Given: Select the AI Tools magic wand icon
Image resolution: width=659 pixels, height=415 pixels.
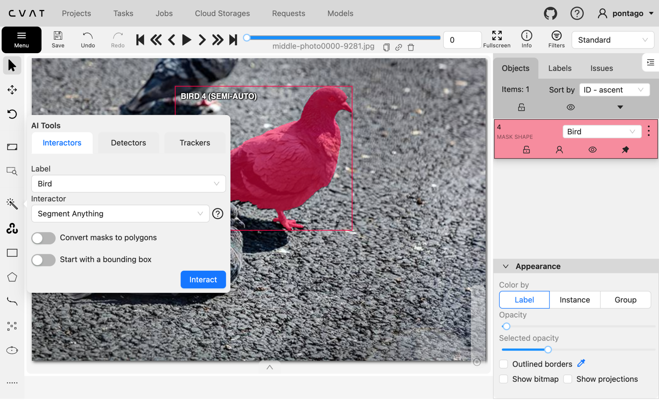Looking at the screenshot, I should point(12,204).
